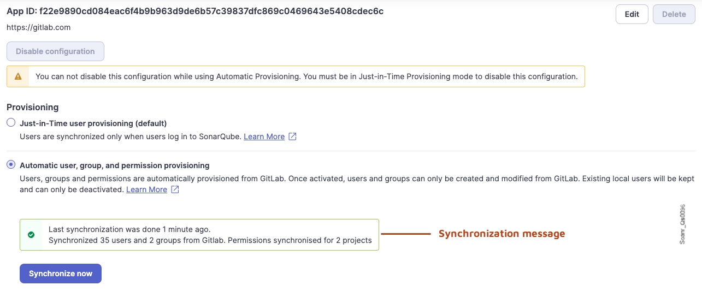Click the Edit button
Viewport: 702px width, 297px height.
click(632, 14)
